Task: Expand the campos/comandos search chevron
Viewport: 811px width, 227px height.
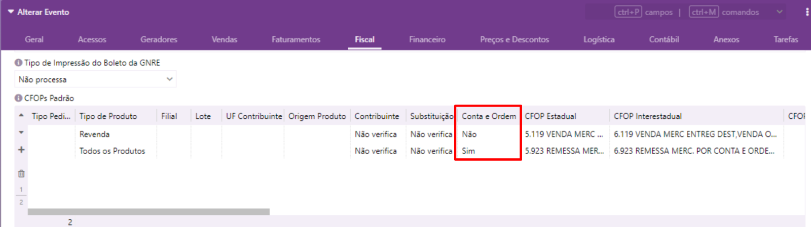Action: pyautogui.click(x=780, y=12)
